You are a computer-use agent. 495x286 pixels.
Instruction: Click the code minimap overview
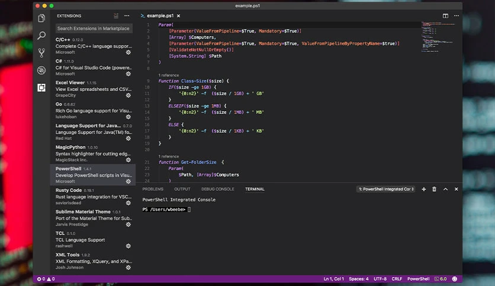(x=438, y=37)
